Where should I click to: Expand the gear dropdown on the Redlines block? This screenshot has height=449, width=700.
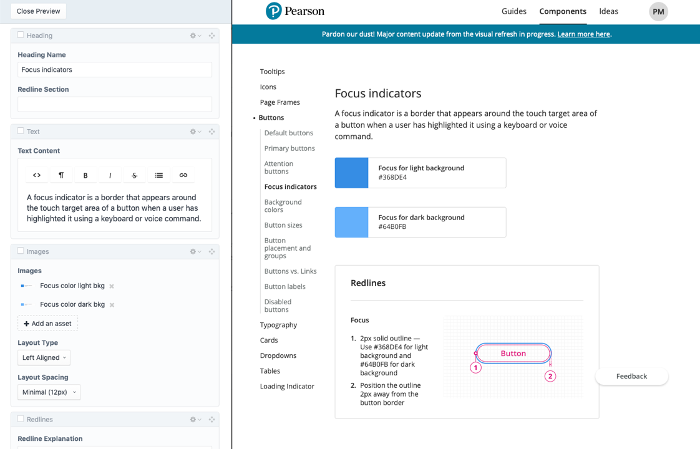pyautogui.click(x=193, y=419)
